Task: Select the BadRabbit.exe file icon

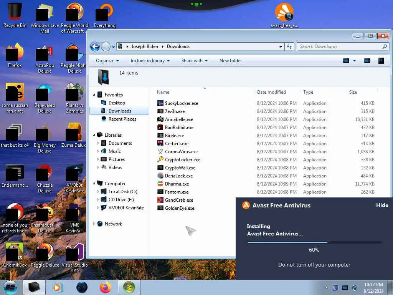Action: (160, 127)
